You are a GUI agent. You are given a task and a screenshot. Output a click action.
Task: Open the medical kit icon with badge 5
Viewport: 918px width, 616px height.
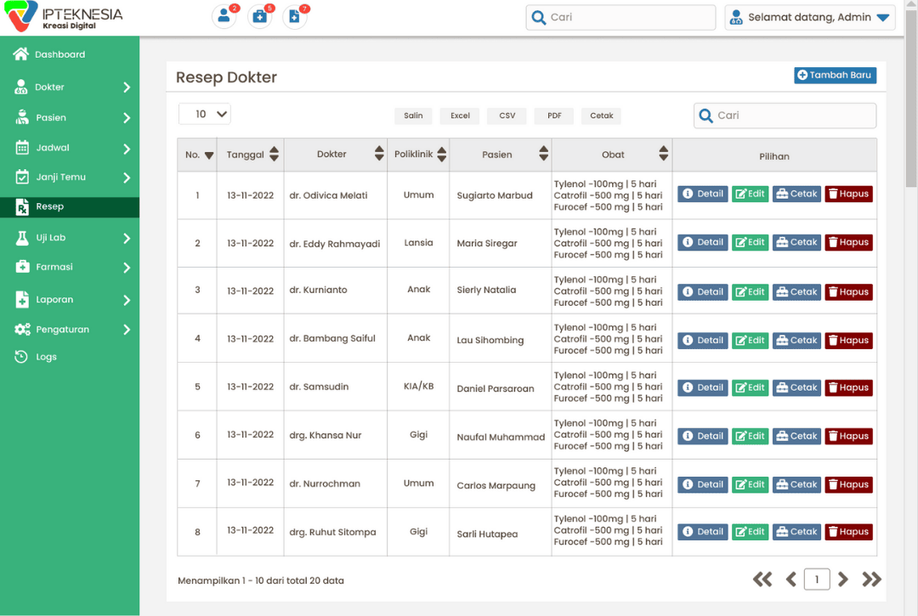point(259,16)
